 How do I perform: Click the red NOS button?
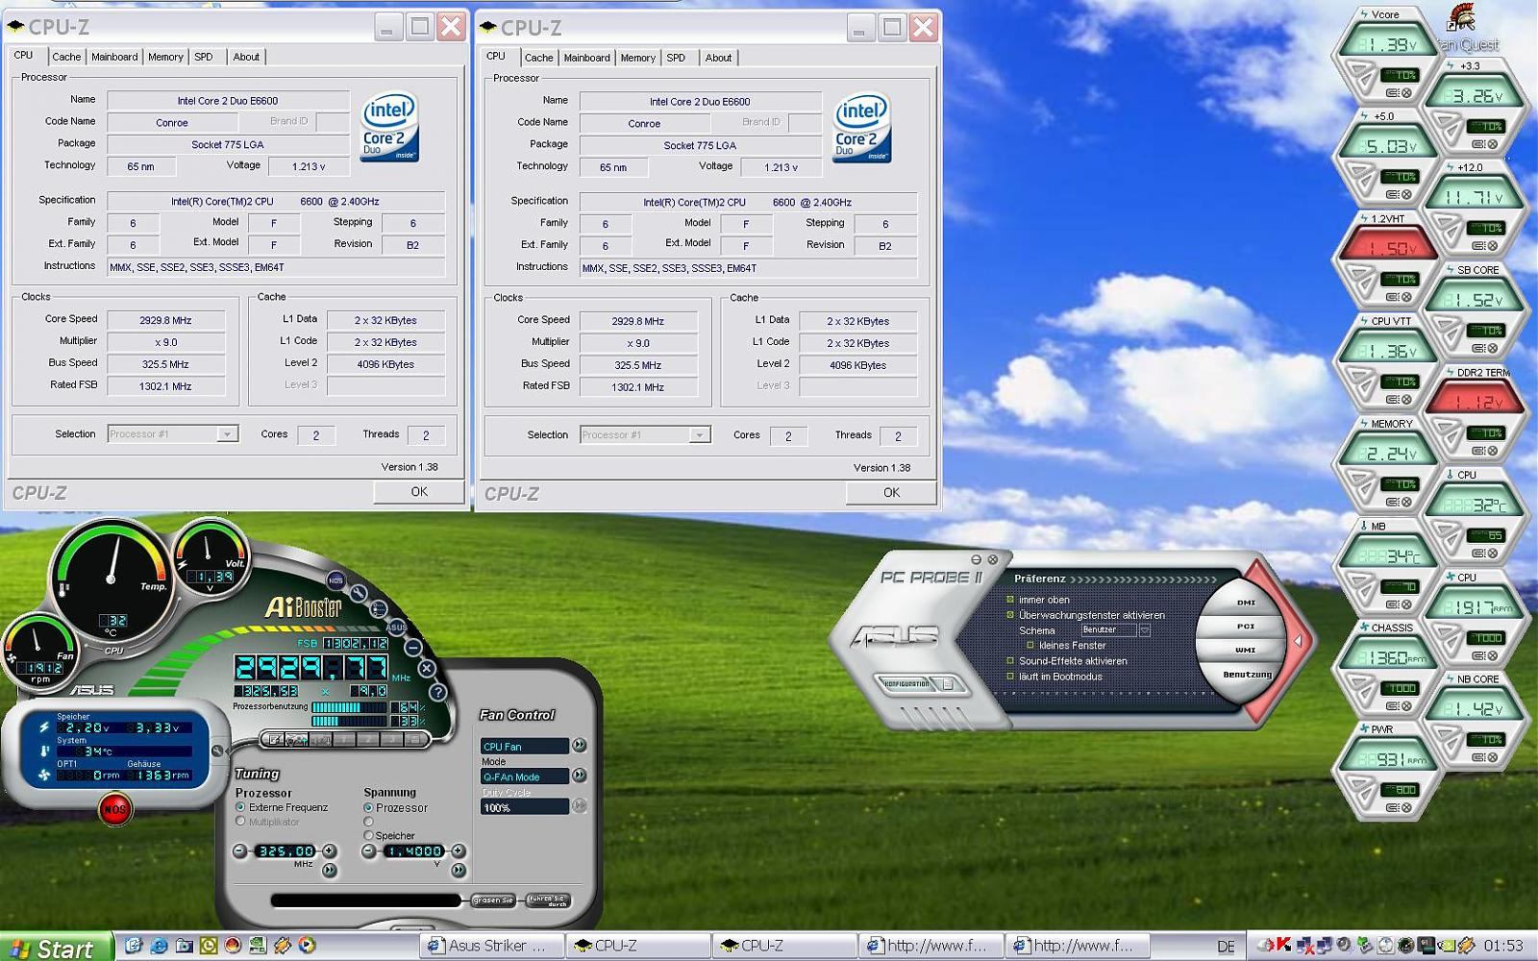click(114, 809)
